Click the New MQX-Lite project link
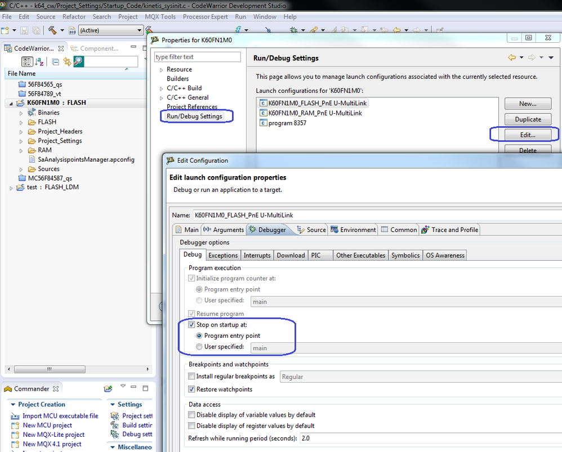This screenshot has height=452, width=562. [x=53, y=435]
